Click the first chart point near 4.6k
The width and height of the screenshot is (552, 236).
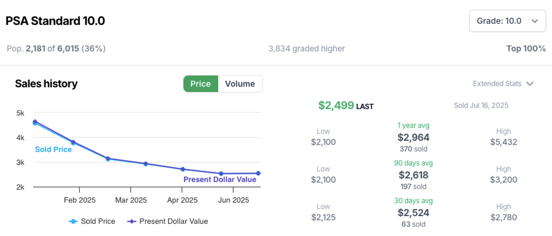coord(35,122)
